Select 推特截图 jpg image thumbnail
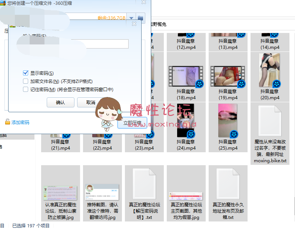 (102, 192)
